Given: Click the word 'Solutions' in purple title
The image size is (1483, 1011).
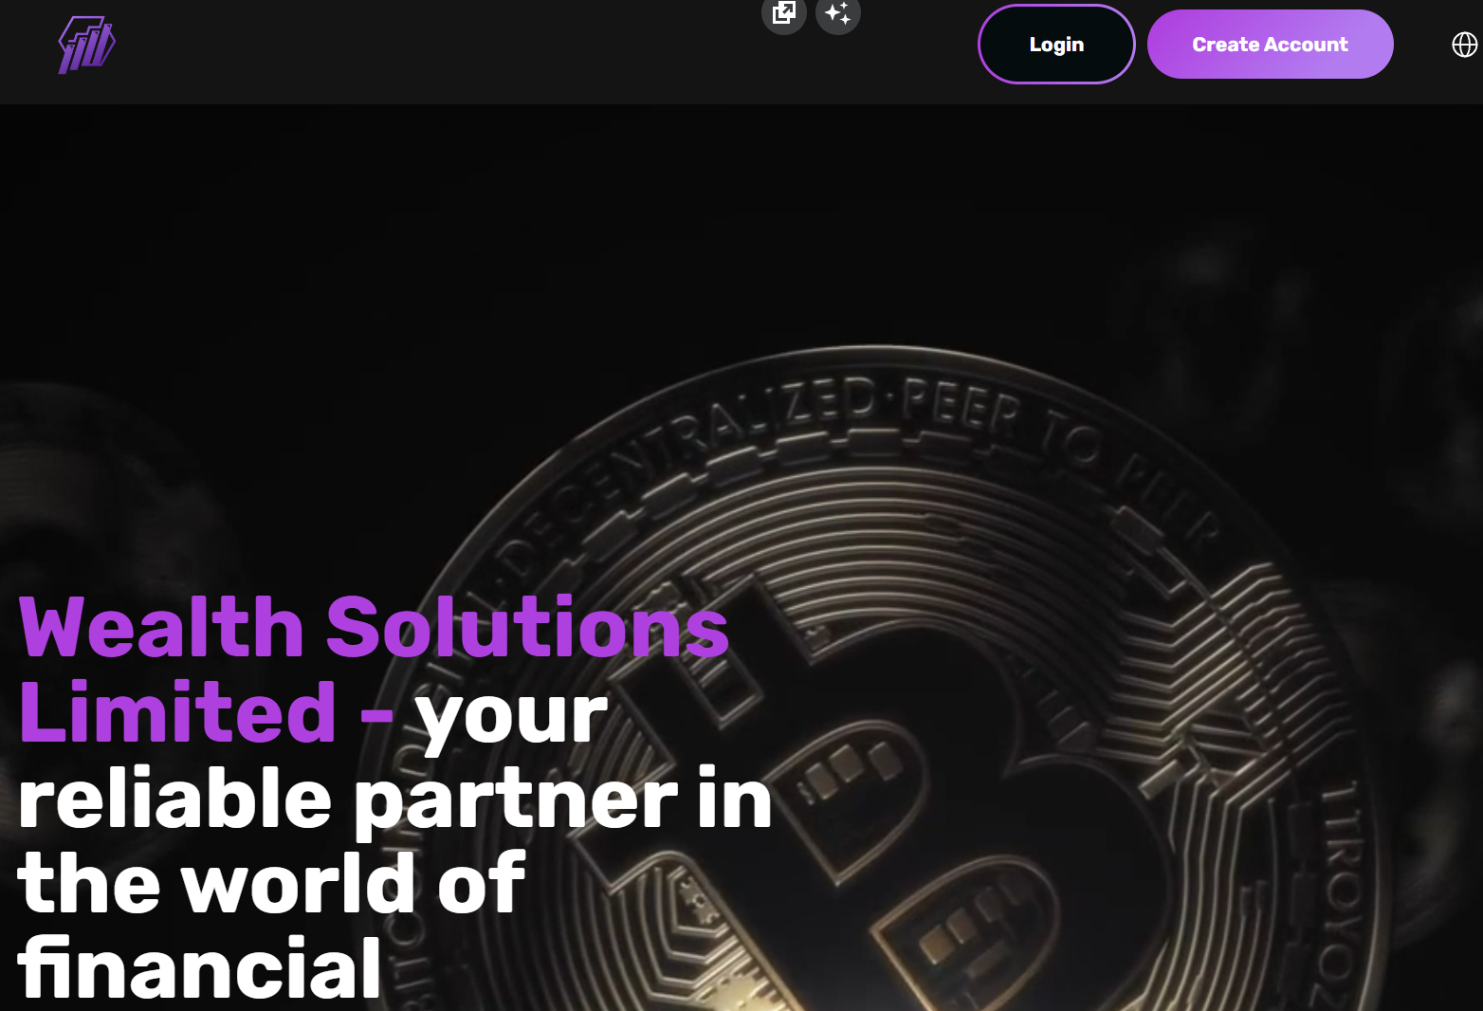Looking at the screenshot, I should (528, 627).
